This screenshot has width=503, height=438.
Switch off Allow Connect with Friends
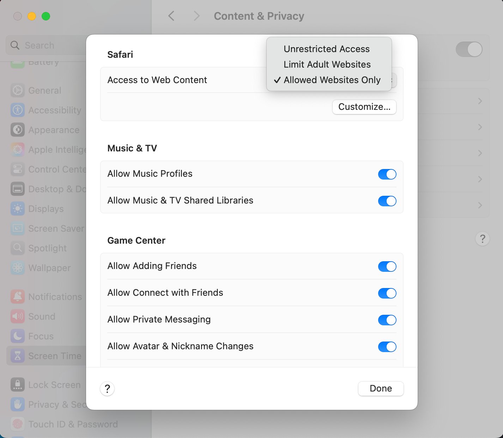point(387,293)
